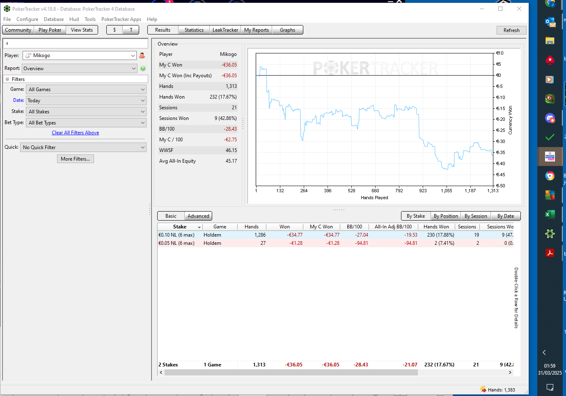This screenshot has width=566, height=396.
Task: Open Outlook from the taskbar
Action: coord(550,22)
